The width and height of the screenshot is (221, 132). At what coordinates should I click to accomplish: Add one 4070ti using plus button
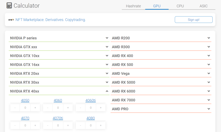(x=68, y=125)
